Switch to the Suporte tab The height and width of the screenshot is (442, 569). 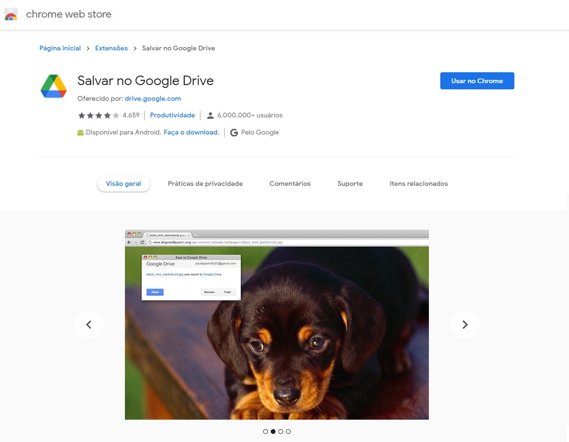coord(350,184)
